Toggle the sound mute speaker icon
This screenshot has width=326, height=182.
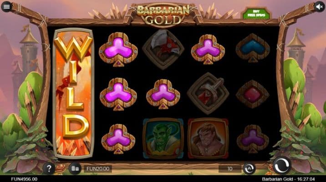point(319,7)
